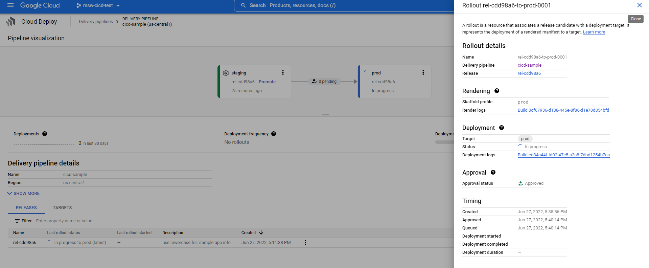The width and height of the screenshot is (649, 268).
Task: Open rel-cdd98a6 release link in panel
Action: (529, 73)
